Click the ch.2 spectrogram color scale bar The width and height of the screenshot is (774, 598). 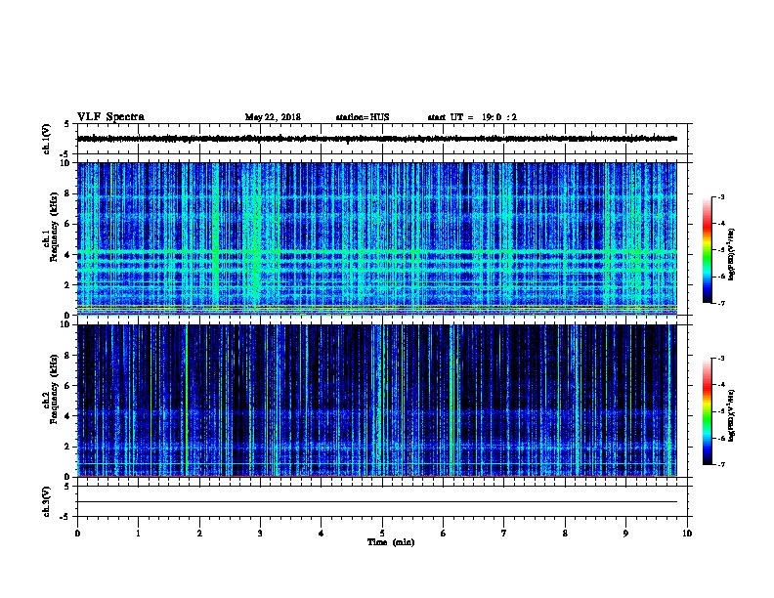point(708,411)
